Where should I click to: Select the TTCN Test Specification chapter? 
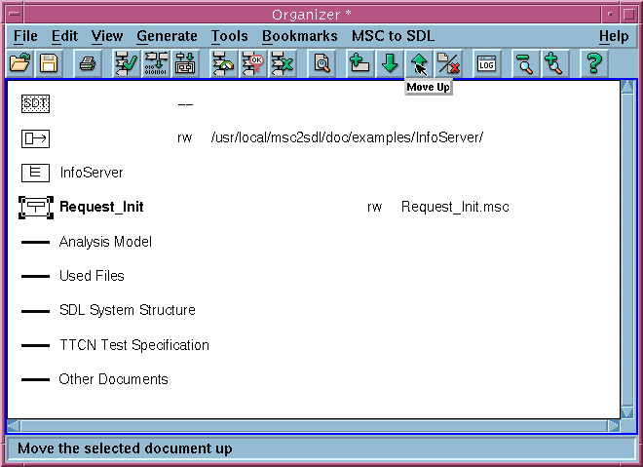[x=134, y=345]
